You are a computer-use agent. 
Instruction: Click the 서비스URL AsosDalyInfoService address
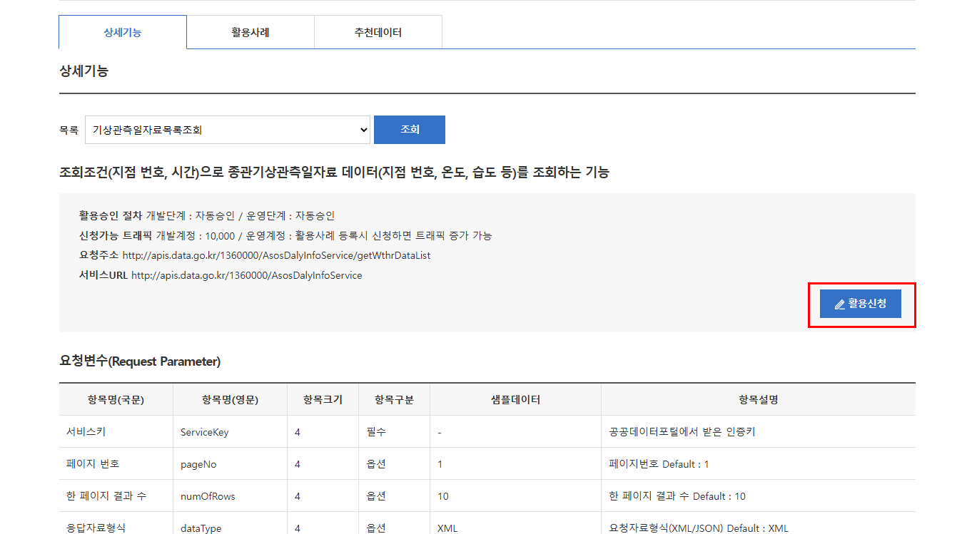(247, 275)
